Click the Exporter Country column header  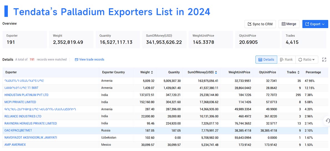113,72
